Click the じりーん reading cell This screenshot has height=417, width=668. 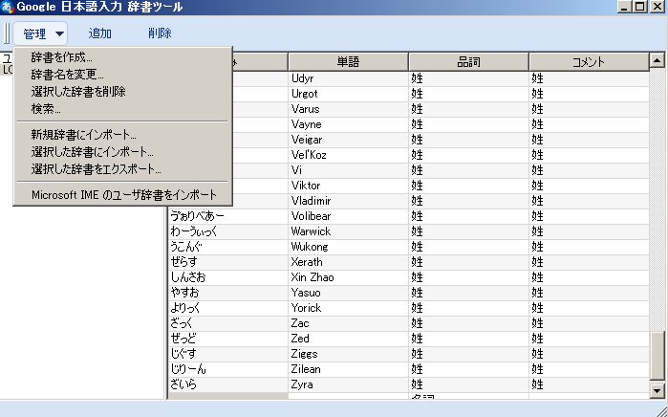(227, 370)
